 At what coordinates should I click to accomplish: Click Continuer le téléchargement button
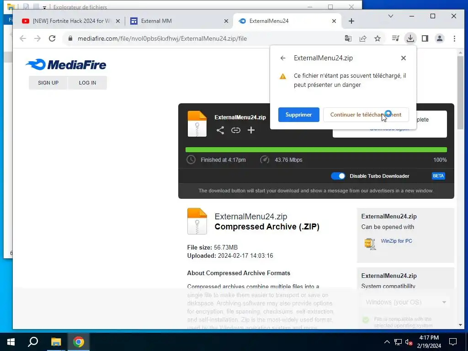tap(366, 115)
